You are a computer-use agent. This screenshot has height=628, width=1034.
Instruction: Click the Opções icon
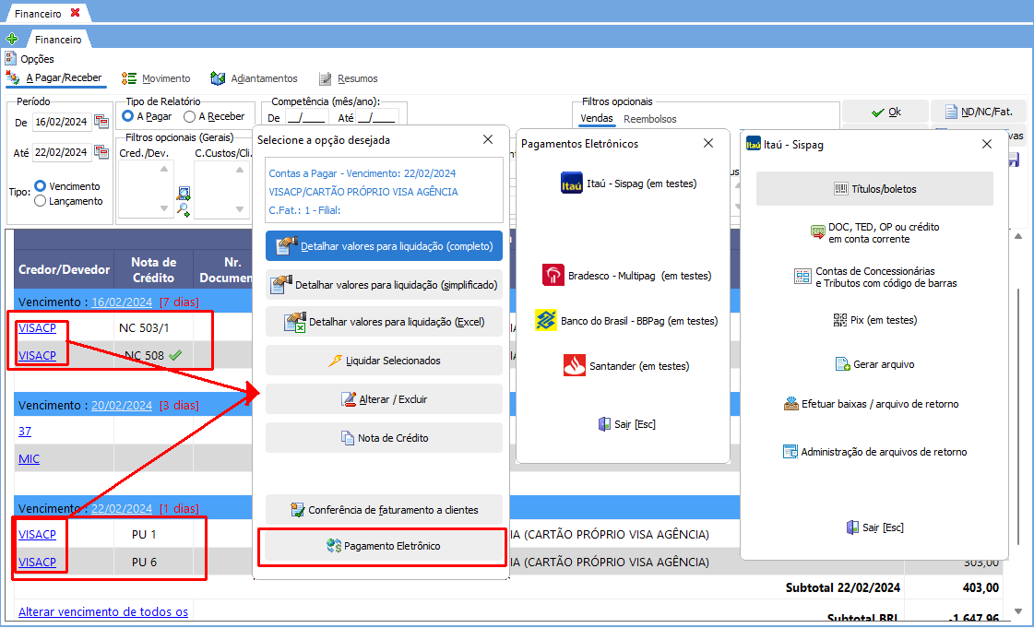click(x=10, y=58)
